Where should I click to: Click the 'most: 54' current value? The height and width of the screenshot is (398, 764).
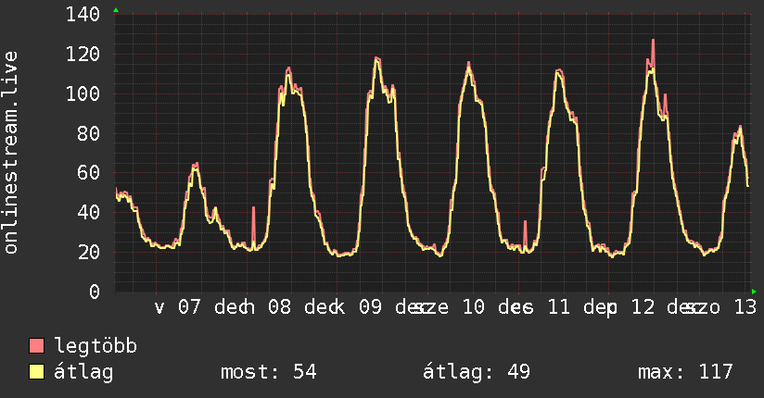(269, 372)
